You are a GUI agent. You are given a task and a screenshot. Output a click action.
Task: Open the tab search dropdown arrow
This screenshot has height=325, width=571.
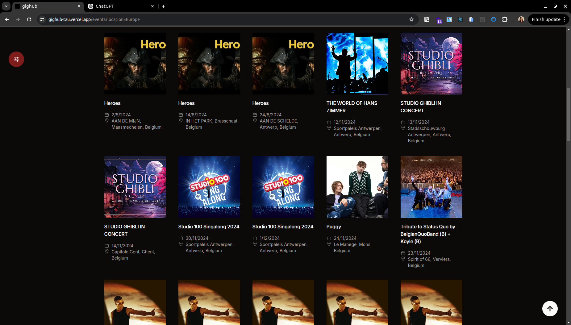[x=6, y=6]
